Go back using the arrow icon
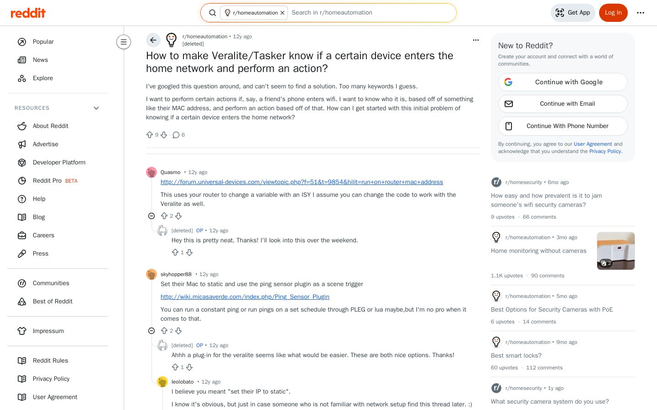657x410 pixels. 153,40
